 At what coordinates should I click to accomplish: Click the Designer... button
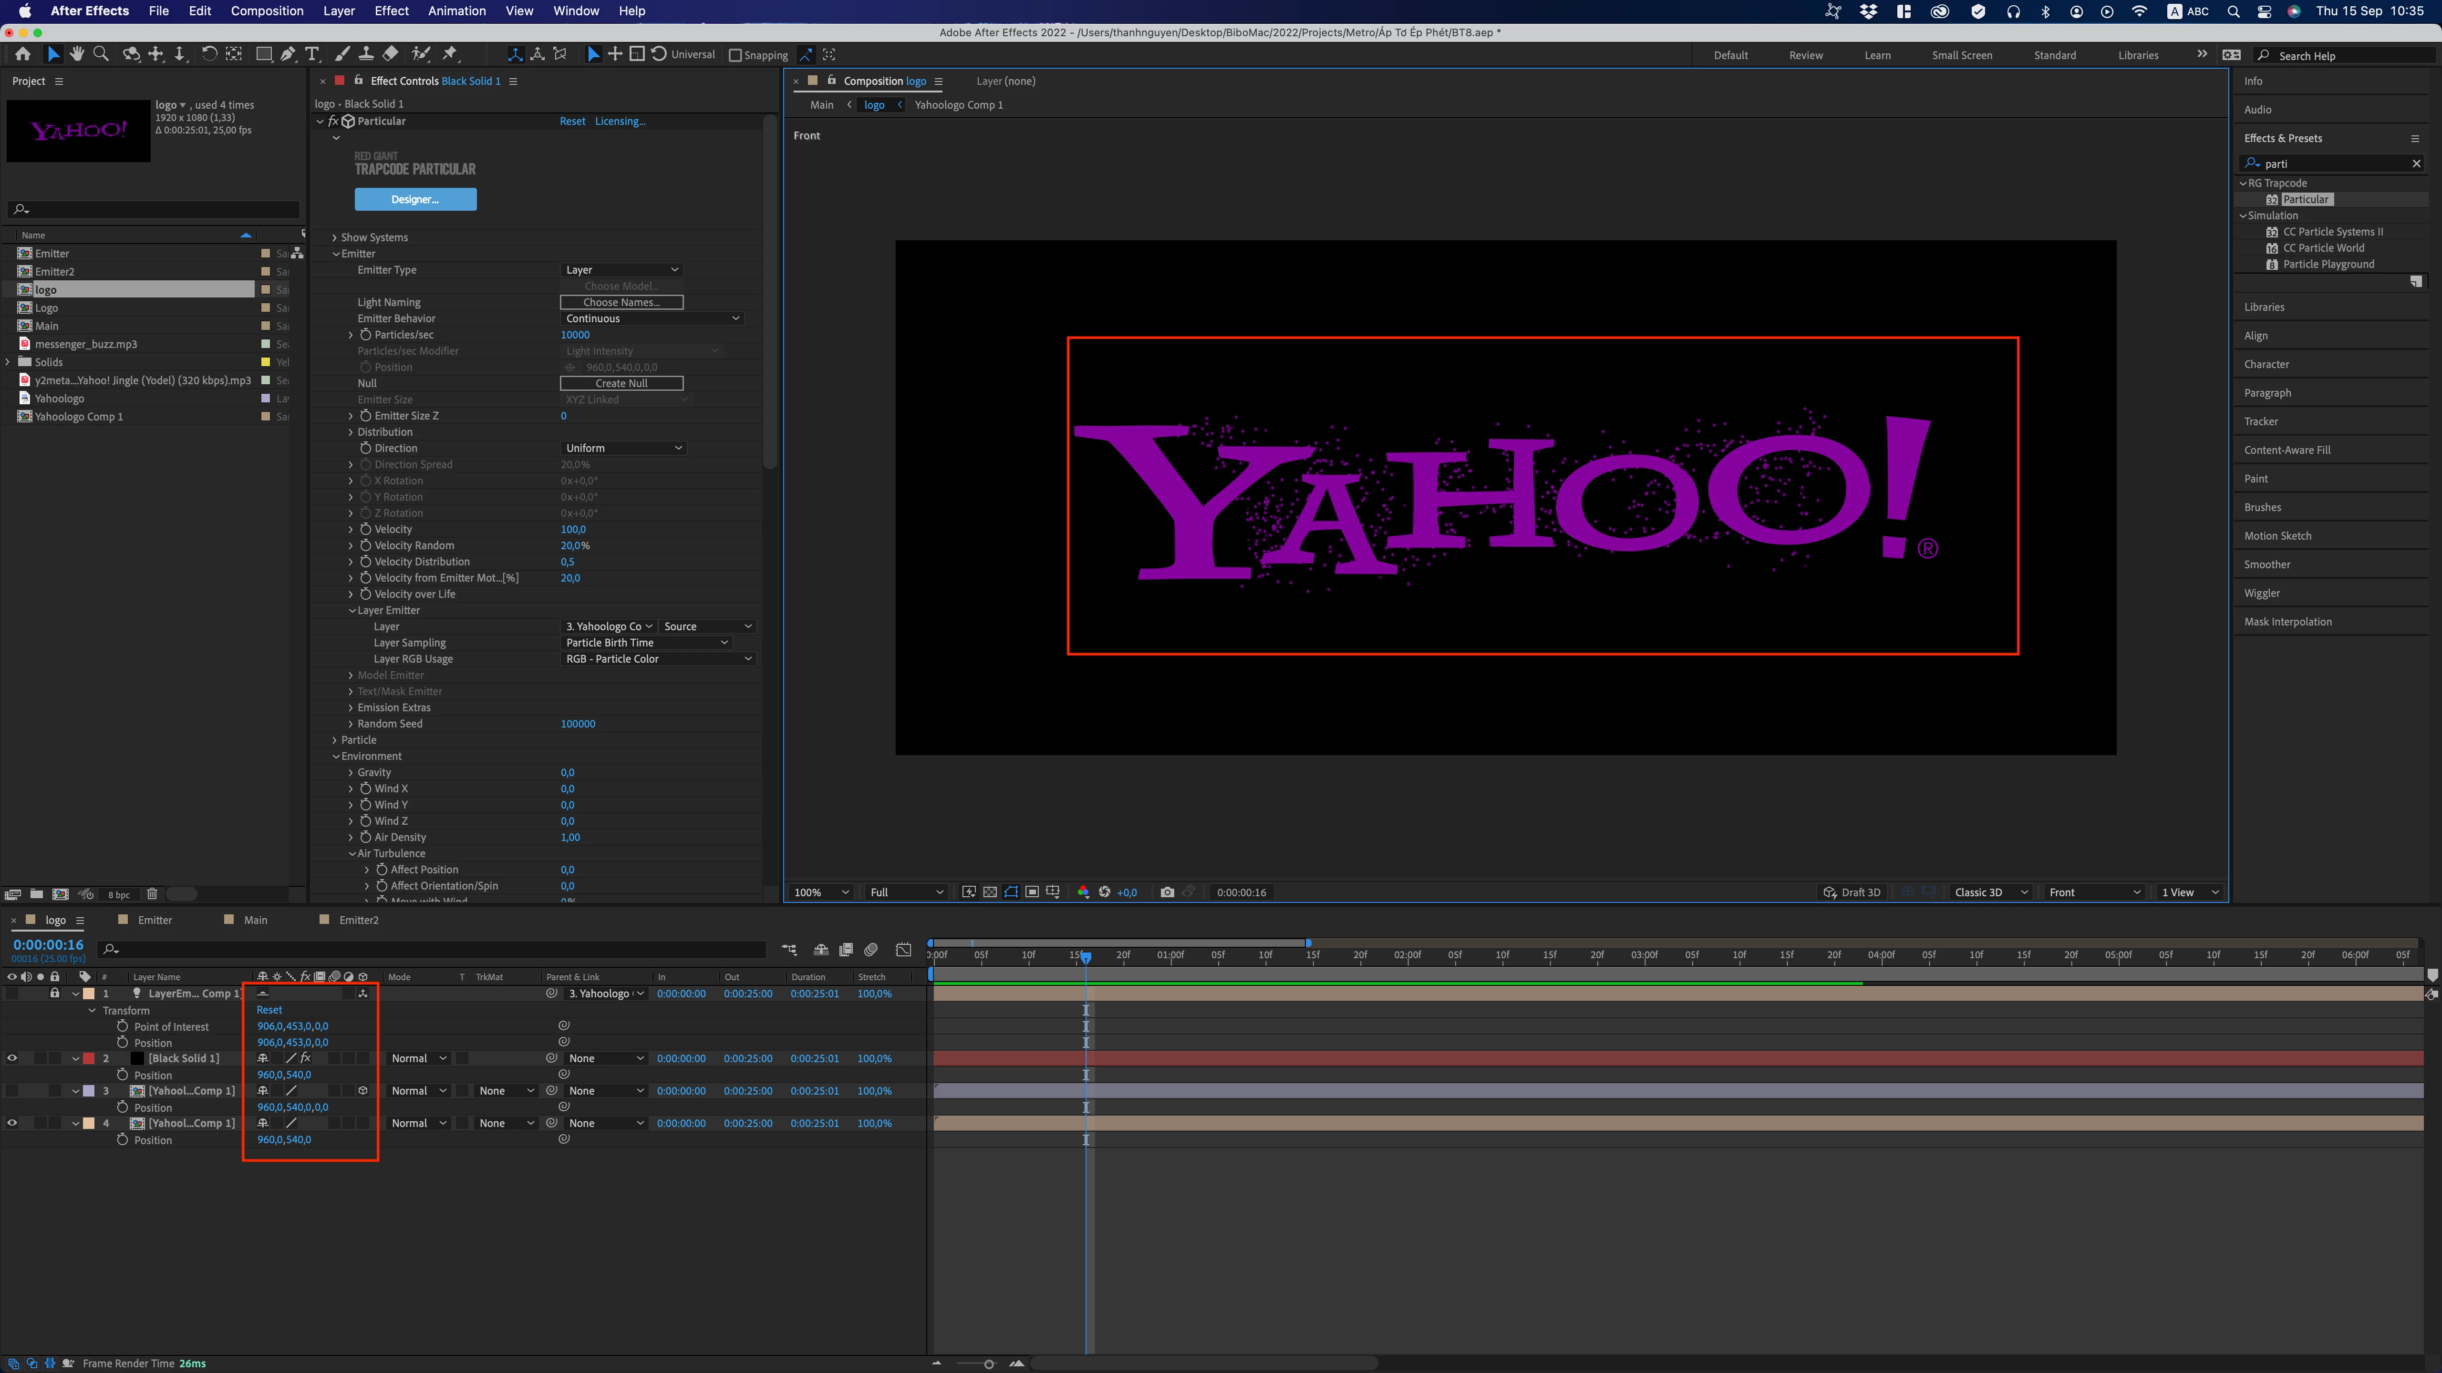pos(415,199)
